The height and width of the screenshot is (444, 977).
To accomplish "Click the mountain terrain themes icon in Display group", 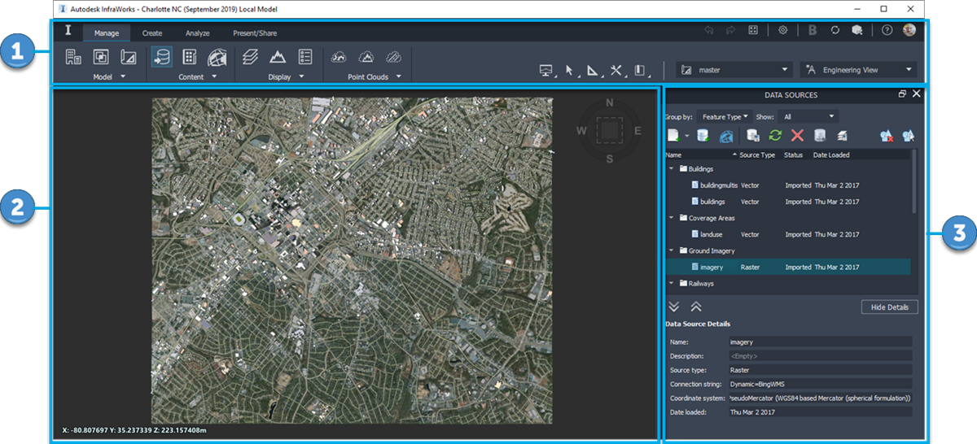I will click(x=278, y=57).
